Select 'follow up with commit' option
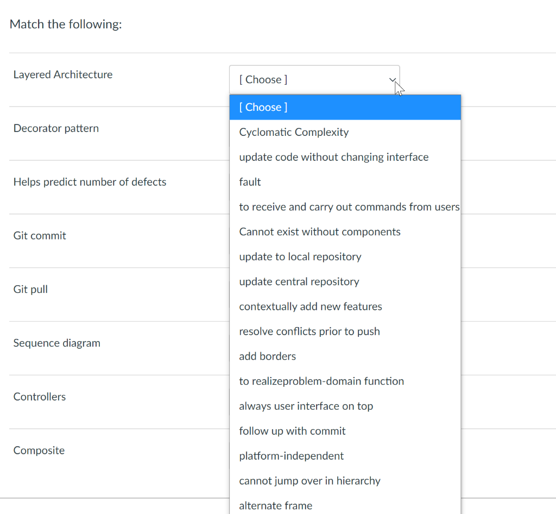The width and height of the screenshot is (556, 514). click(x=292, y=431)
